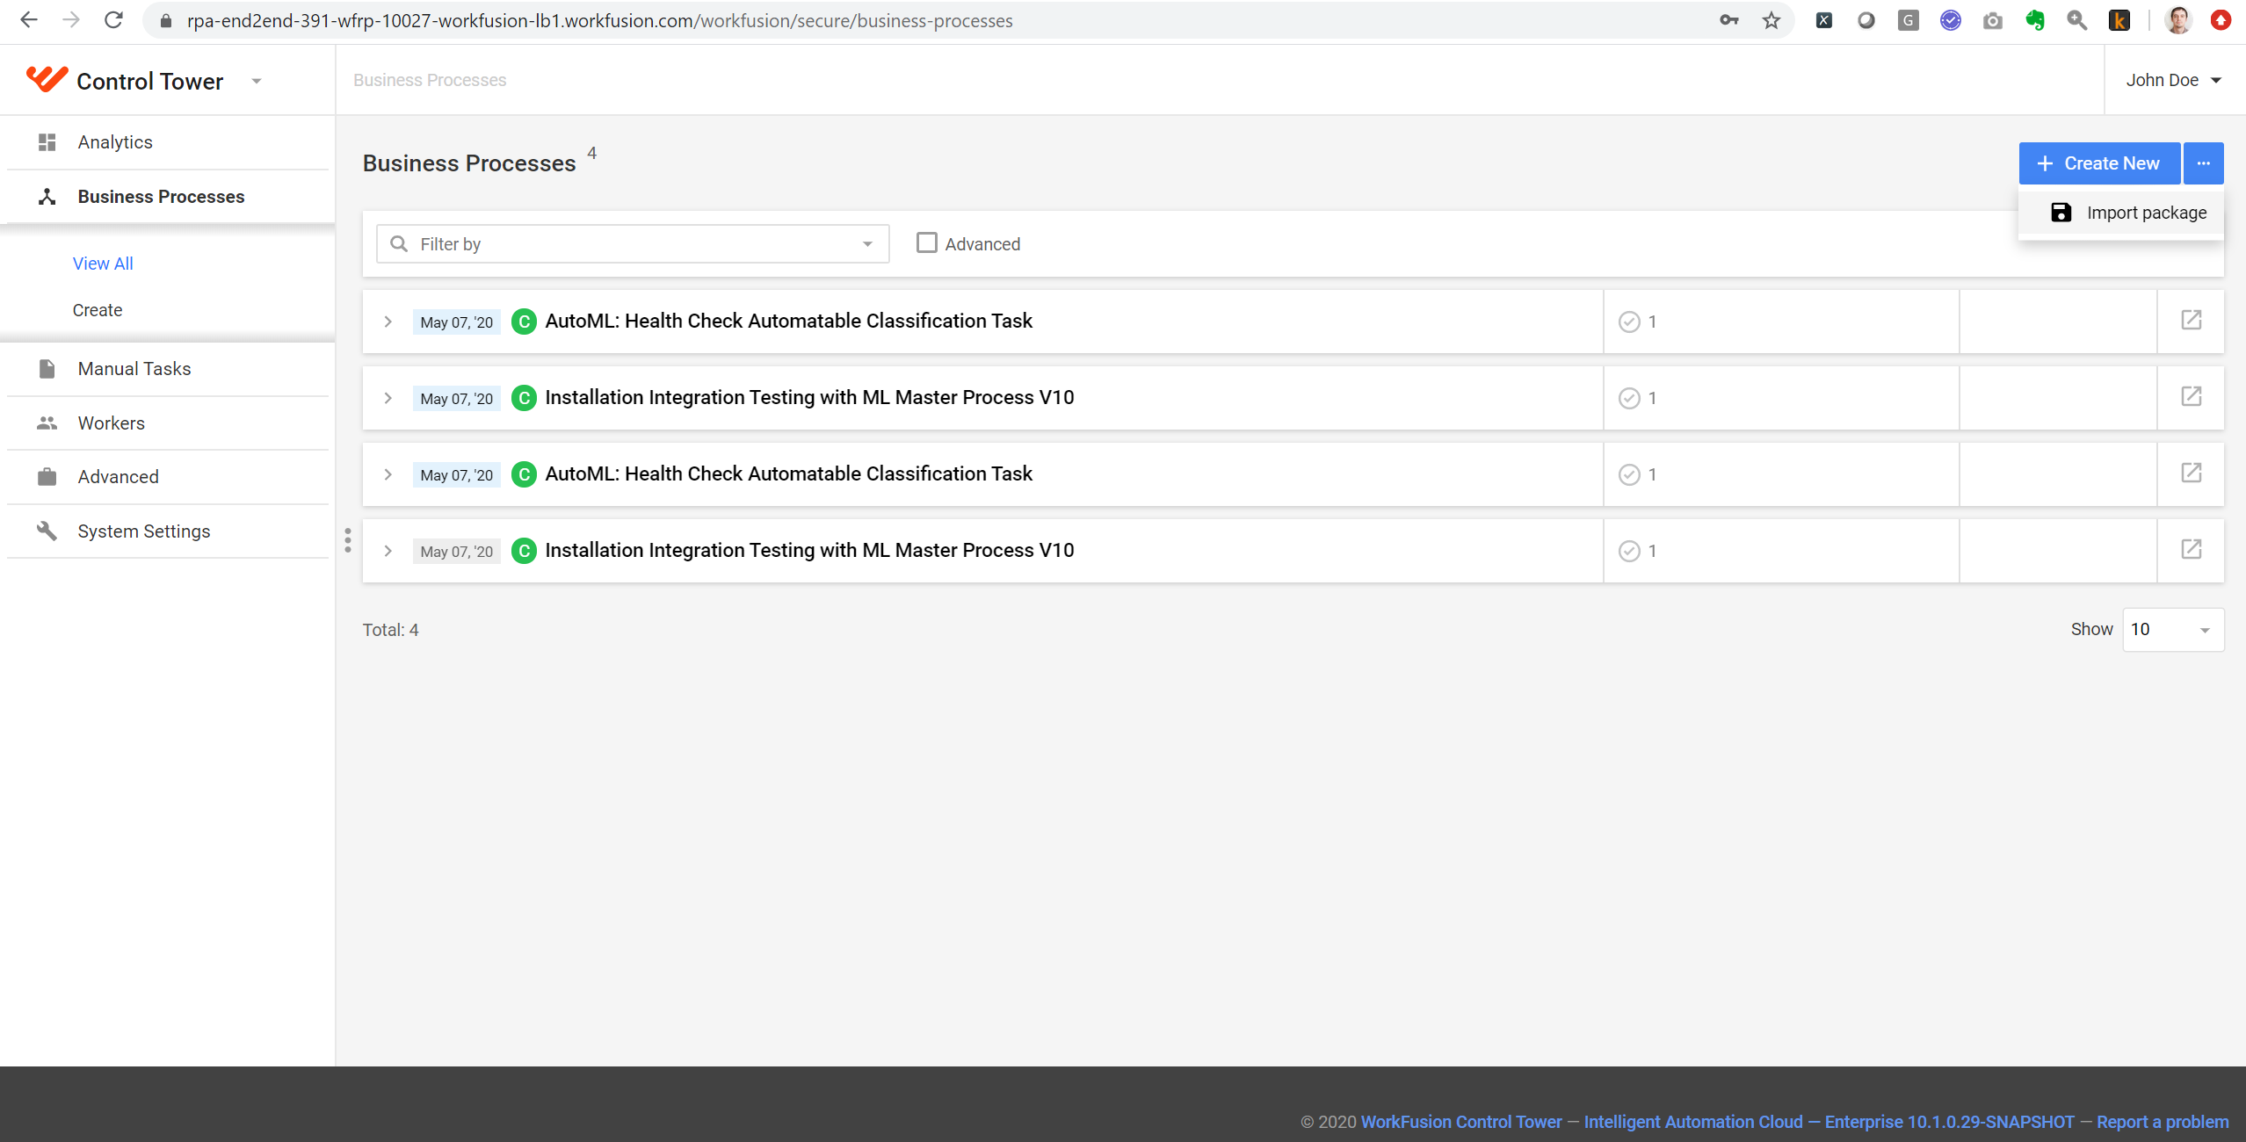Enable the Advanced filter checkbox
Viewport: 2246px width, 1142px height.
point(926,242)
